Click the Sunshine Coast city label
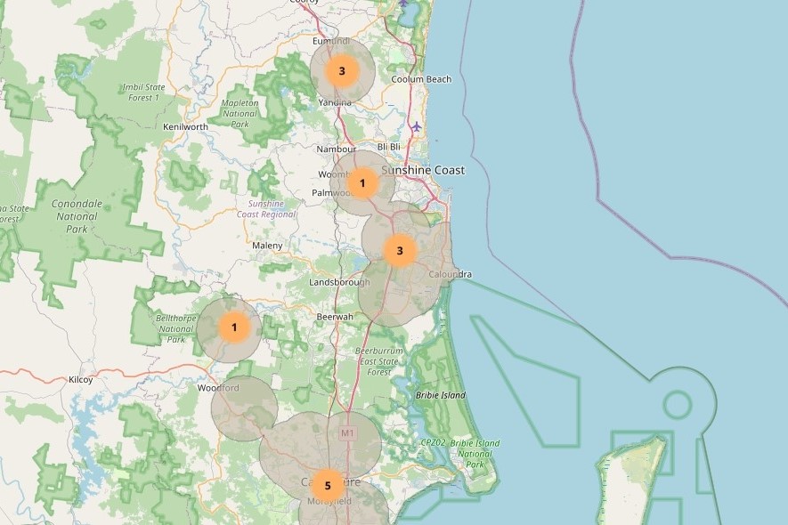The image size is (788, 525). pyautogui.click(x=423, y=170)
